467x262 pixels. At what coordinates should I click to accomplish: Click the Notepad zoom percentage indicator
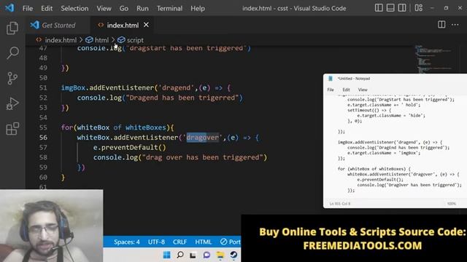pyautogui.click(x=452, y=204)
